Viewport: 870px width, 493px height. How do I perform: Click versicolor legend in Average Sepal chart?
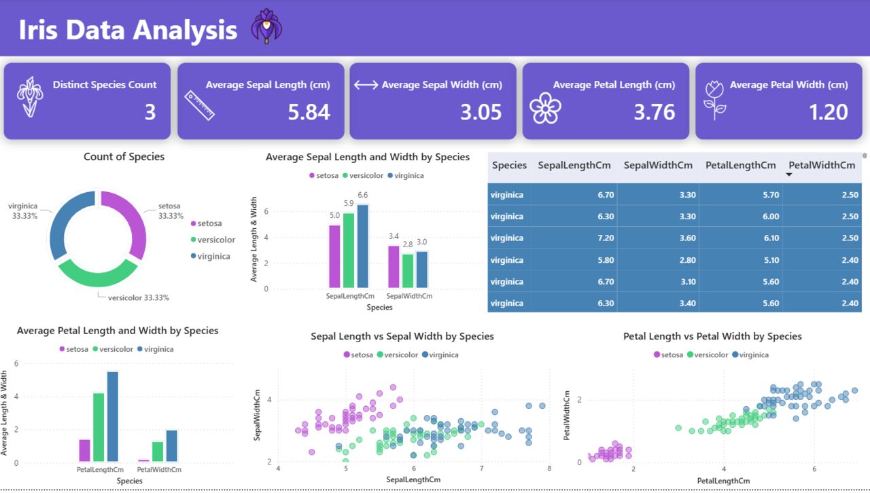(x=363, y=175)
